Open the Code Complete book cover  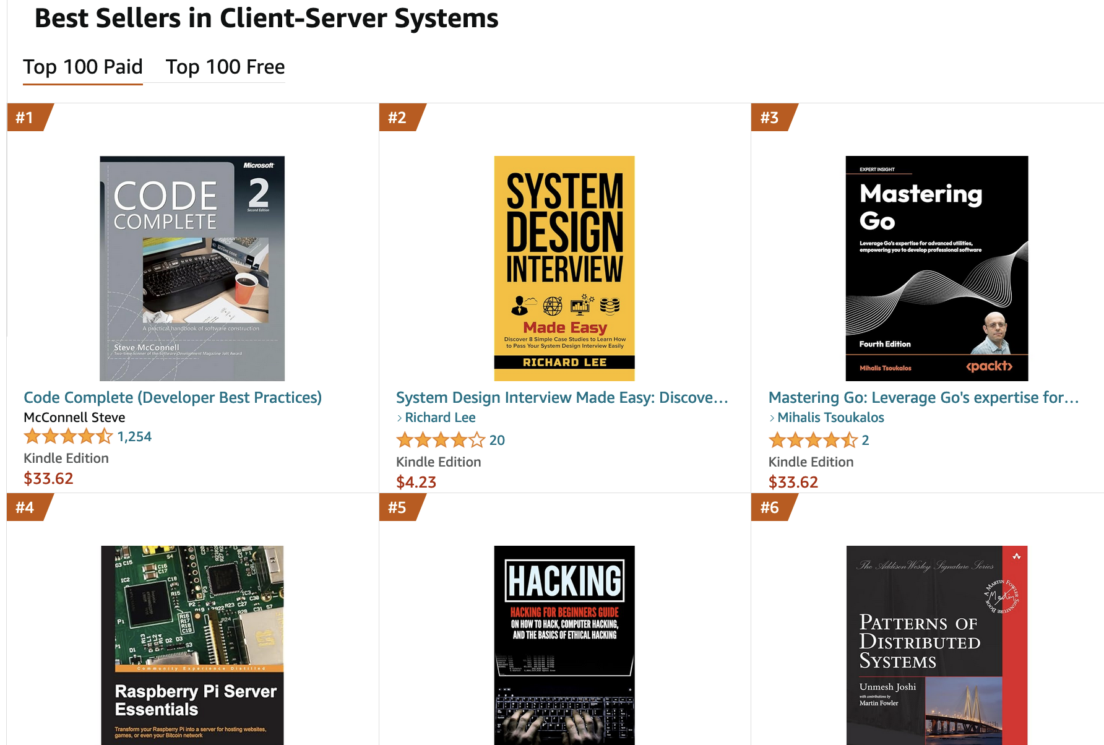pyautogui.click(x=192, y=269)
